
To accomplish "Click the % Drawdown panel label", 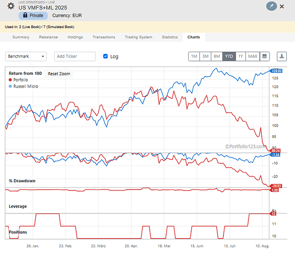I will (22, 181).
